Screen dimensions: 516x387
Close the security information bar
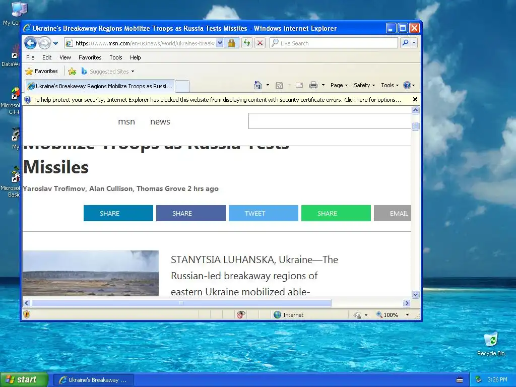(415, 99)
